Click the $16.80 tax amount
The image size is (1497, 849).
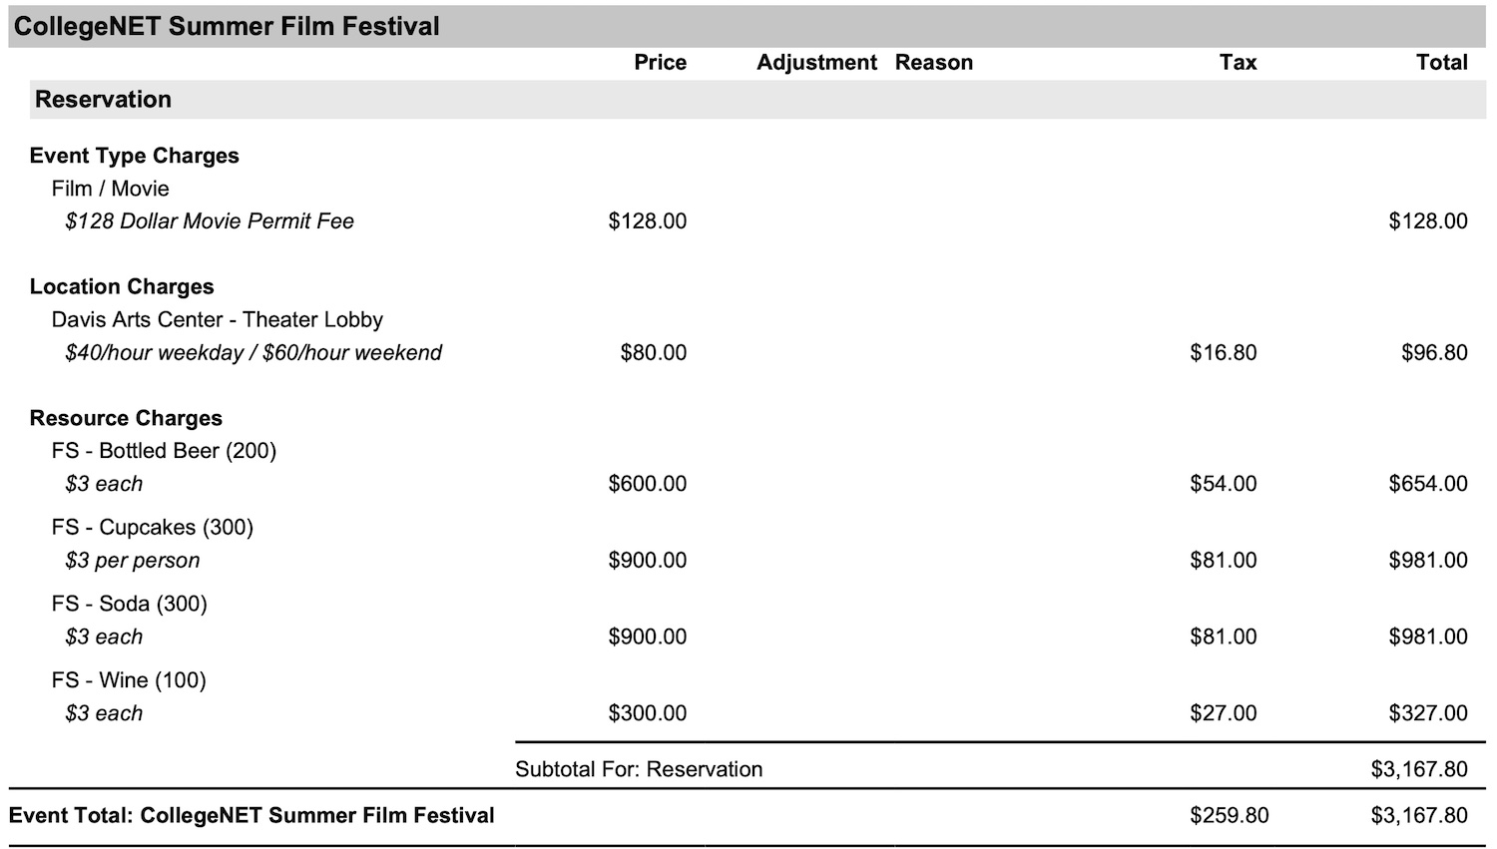(x=1223, y=353)
